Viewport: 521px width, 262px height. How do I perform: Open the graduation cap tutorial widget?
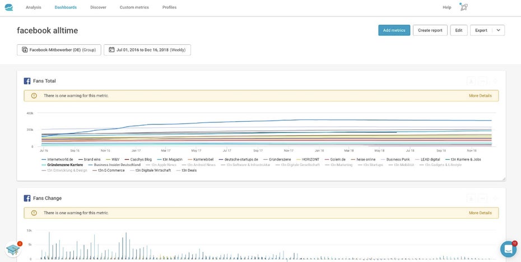pos(13,249)
